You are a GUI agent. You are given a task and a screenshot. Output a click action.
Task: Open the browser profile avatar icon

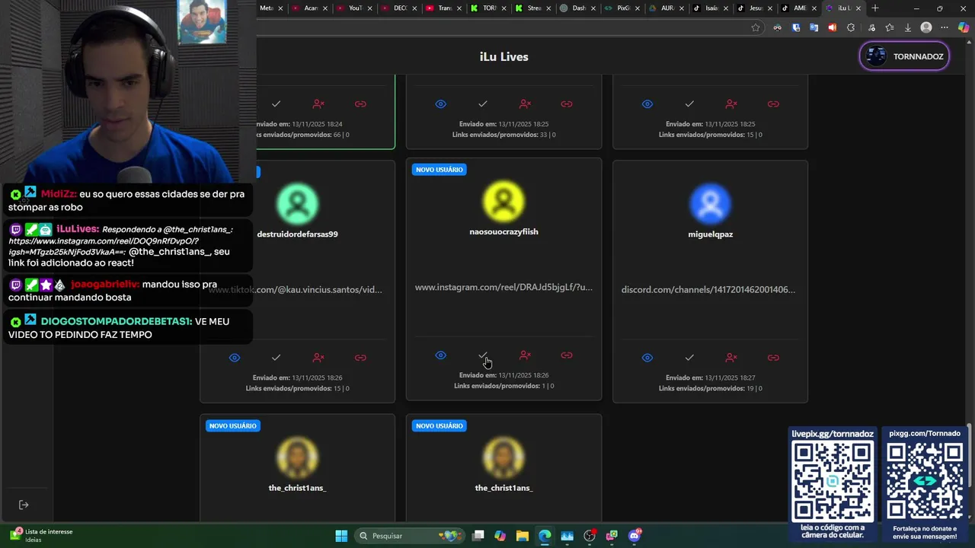click(926, 27)
